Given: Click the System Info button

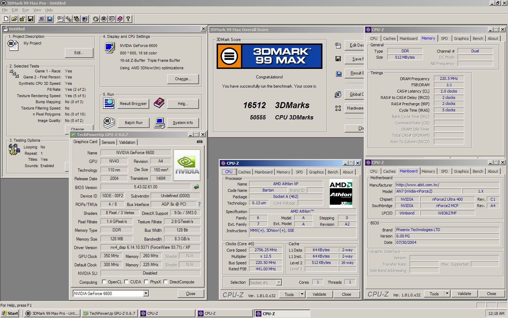Looking at the screenshot, I should pyautogui.click(x=183, y=123).
